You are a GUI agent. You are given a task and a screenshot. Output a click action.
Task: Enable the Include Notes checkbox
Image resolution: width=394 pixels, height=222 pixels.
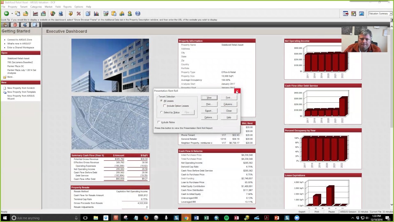pos(159,122)
